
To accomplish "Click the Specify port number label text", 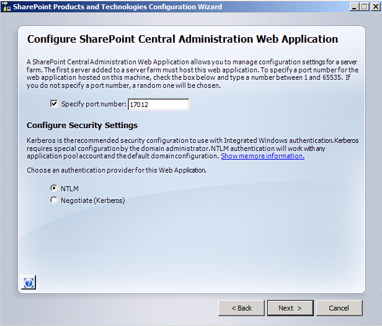I will pyautogui.click(x=94, y=105).
